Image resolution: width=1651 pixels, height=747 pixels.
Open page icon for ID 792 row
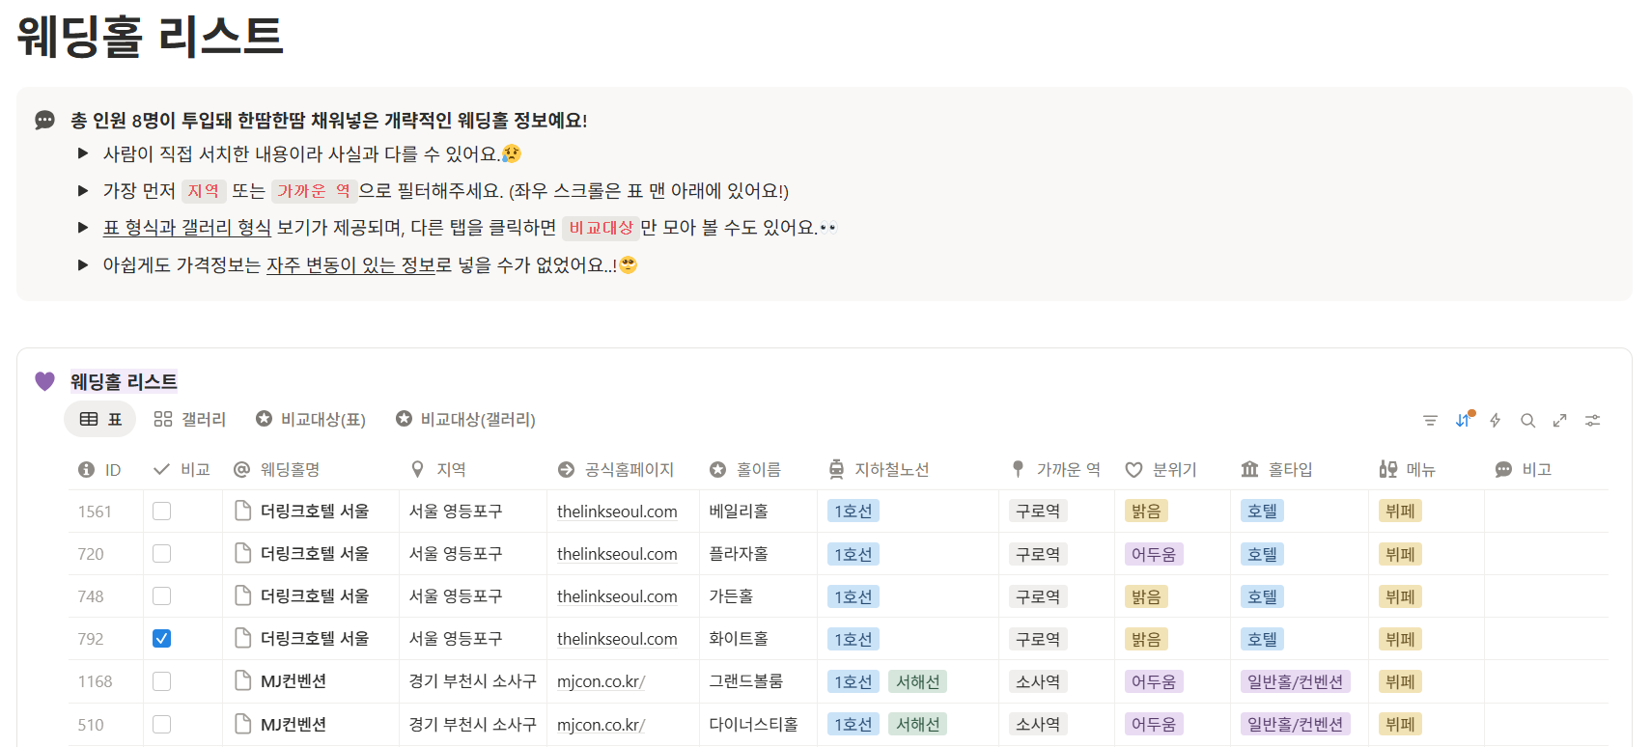coord(243,638)
